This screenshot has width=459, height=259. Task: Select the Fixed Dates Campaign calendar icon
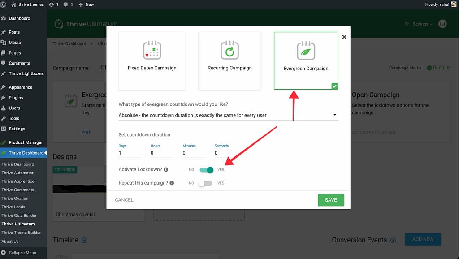pos(152,51)
